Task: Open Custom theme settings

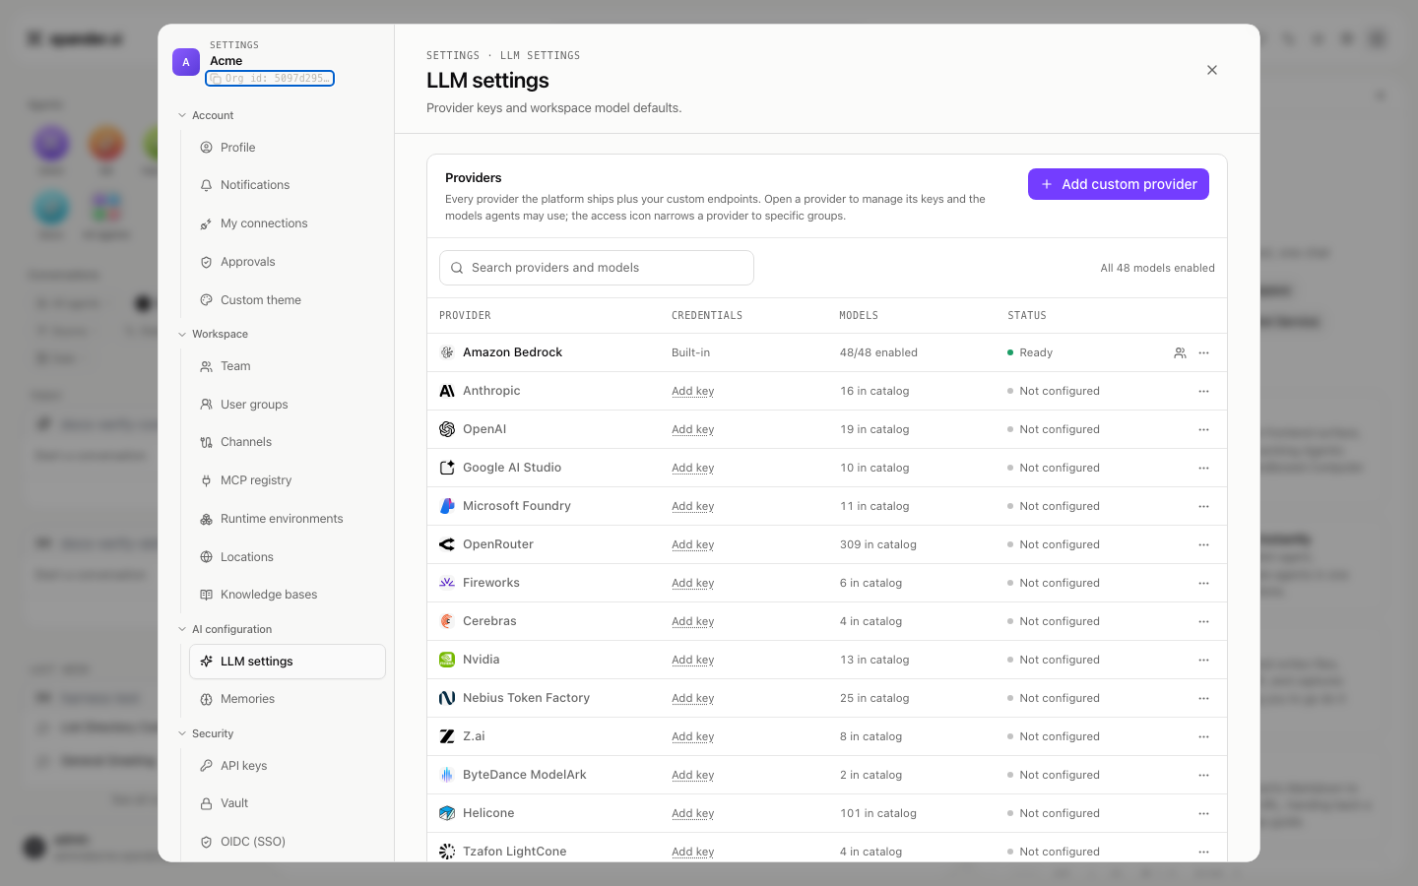Action: [288, 300]
